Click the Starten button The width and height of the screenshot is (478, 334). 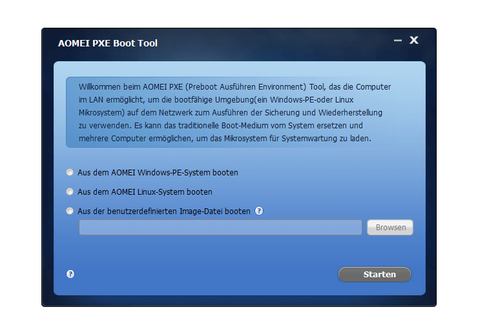point(375,275)
